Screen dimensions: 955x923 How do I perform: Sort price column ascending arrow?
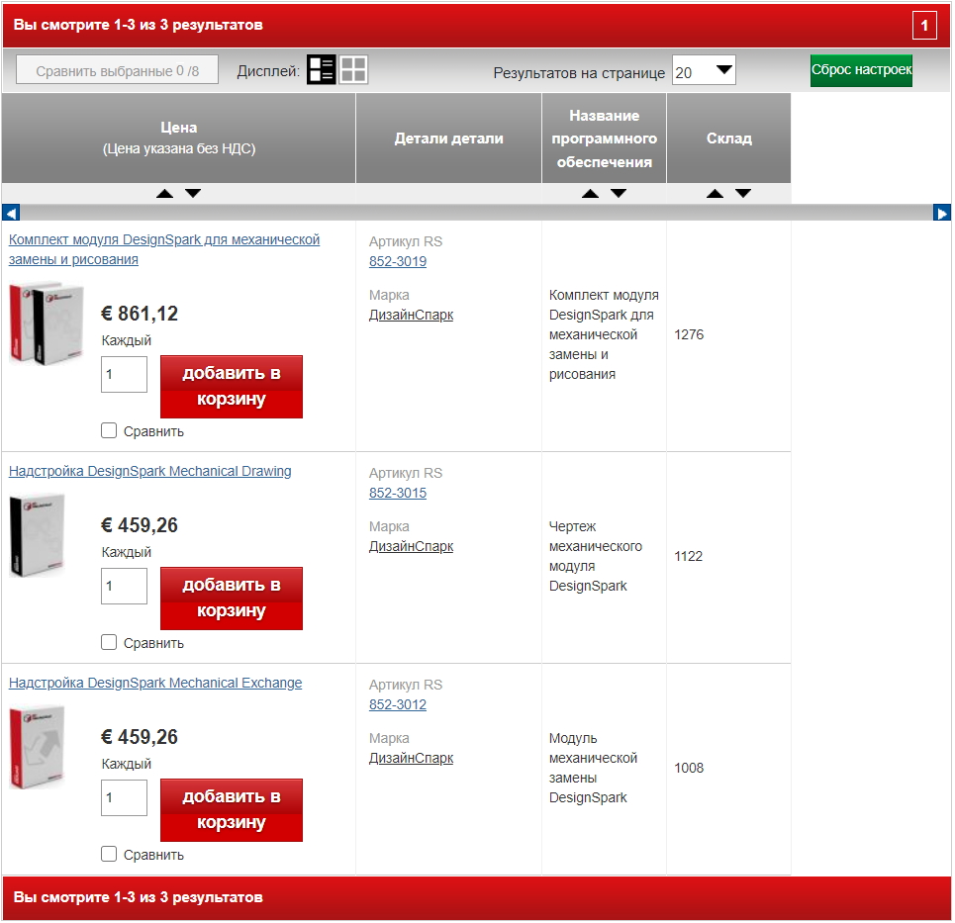(164, 194)
